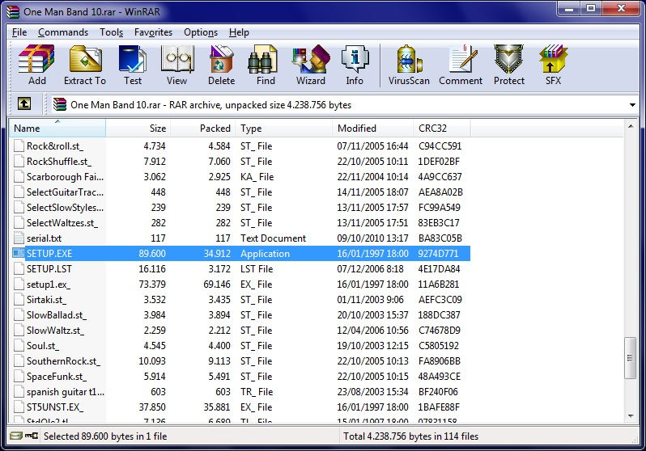
Task: Open the Favorites menu
Action: [153, 32]
